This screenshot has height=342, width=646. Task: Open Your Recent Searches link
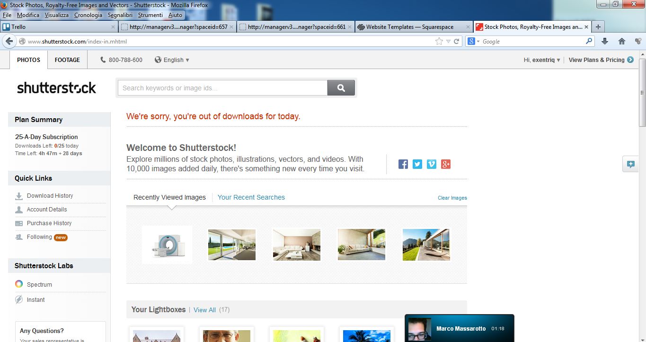click(251, 197)
